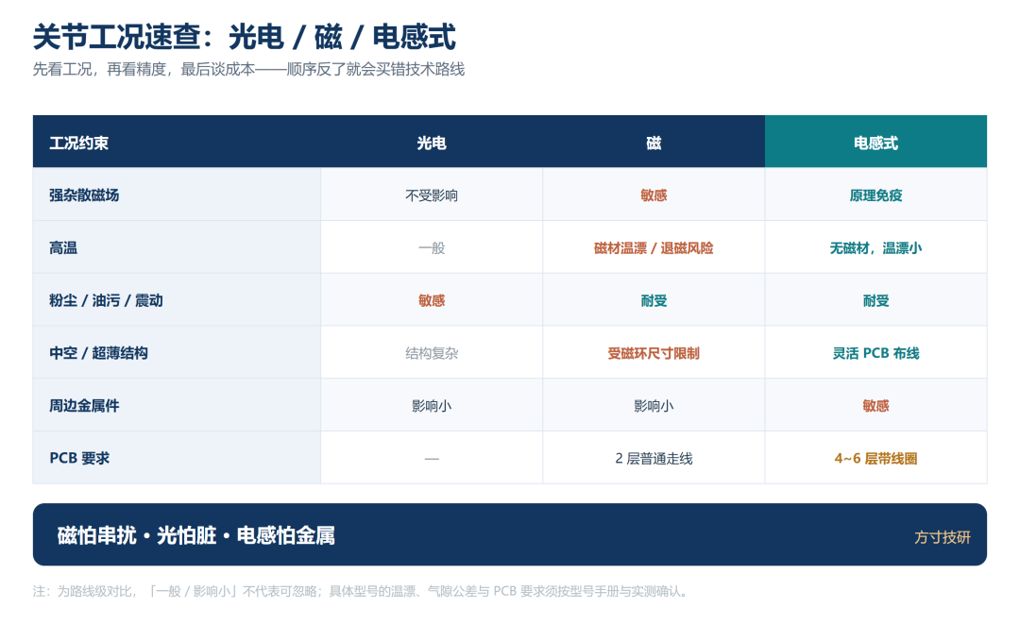Select "影响小" in the 磁 column

[654, 406]
